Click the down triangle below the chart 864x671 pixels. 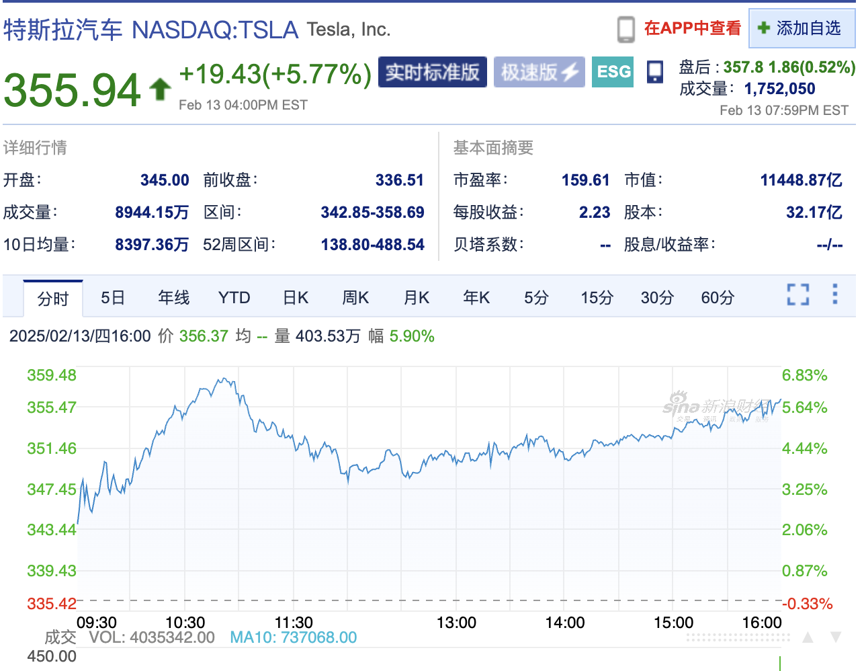836,637
